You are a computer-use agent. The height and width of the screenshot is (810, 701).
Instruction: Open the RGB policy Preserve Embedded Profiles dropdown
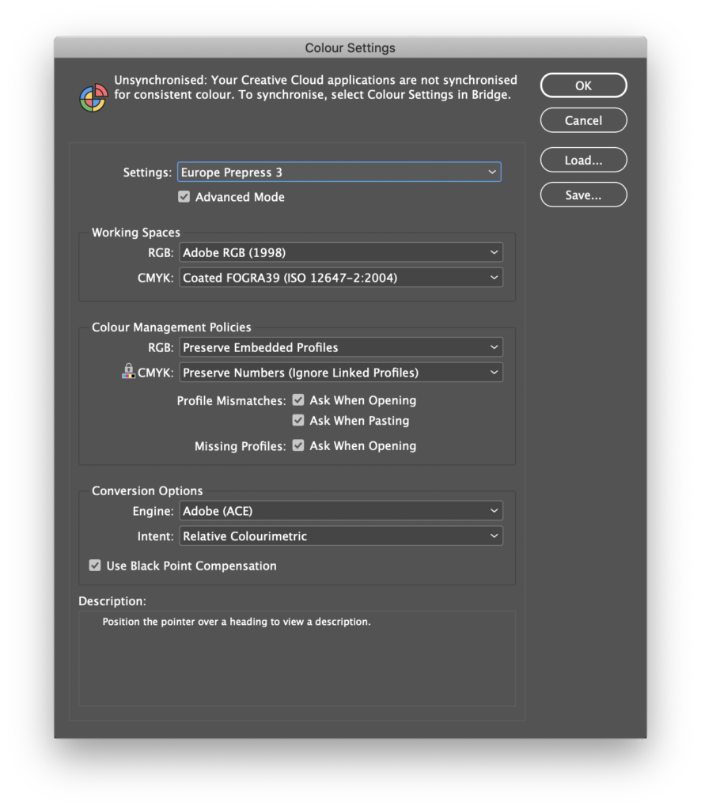(341, 347)
